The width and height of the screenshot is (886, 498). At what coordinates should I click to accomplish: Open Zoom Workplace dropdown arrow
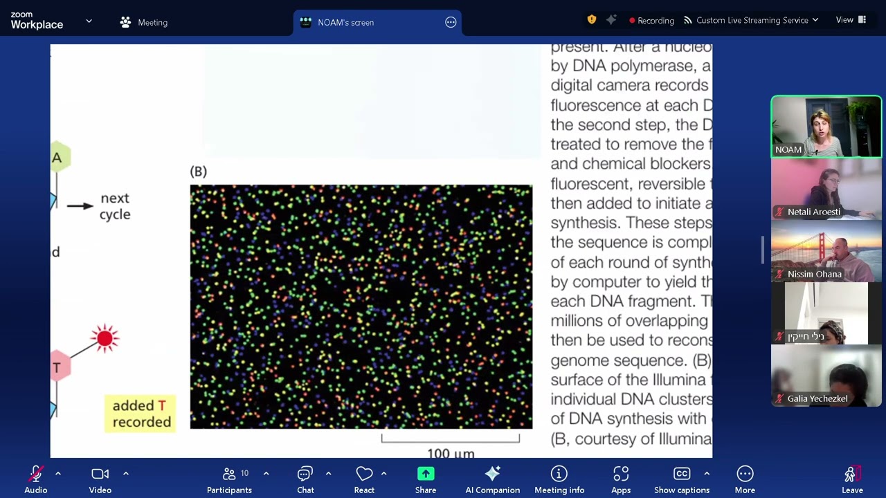tap(89, 21)
